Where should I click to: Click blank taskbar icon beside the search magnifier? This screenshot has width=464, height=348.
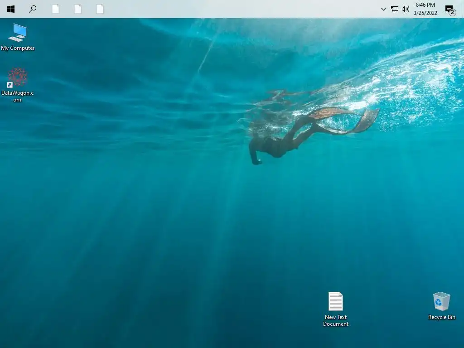[55, 9]
